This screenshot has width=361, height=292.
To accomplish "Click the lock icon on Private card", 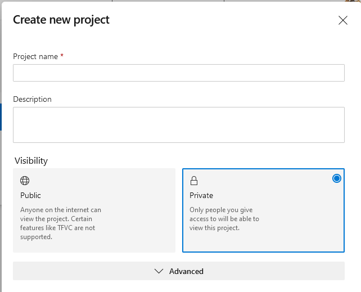I will 194,181.
